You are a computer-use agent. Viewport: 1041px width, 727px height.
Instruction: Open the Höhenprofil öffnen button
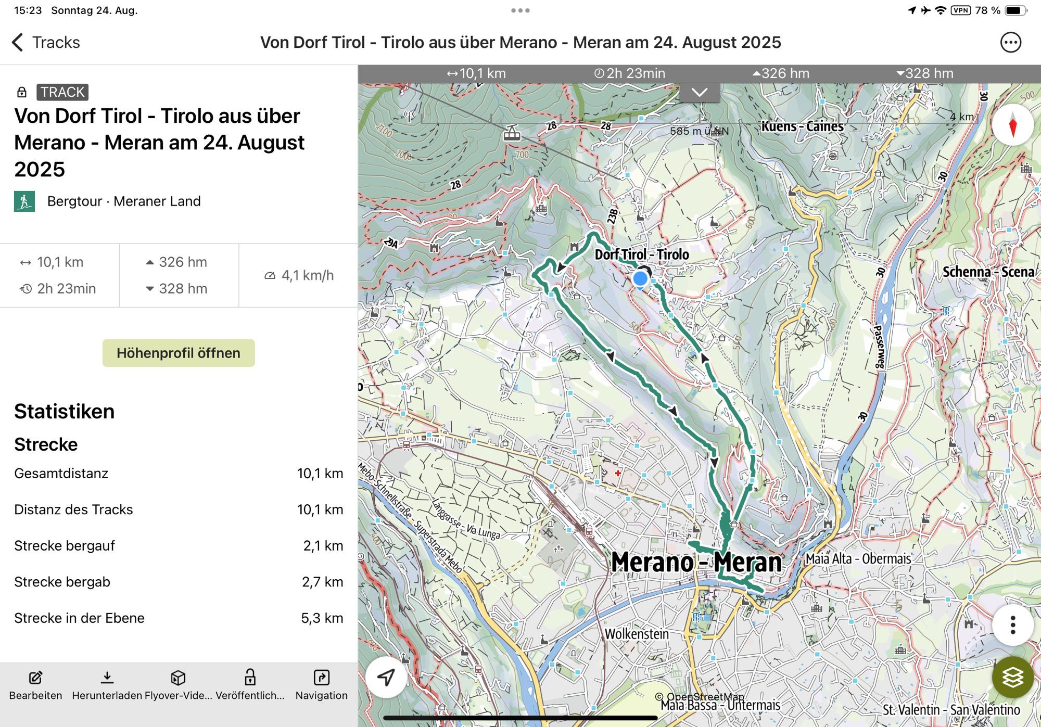(x=179, y=353)
